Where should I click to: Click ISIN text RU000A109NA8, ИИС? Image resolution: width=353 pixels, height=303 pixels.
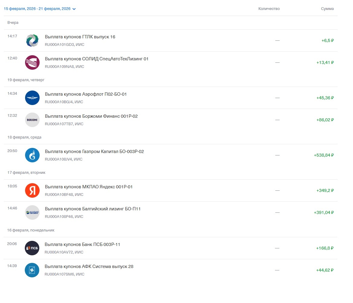tap(64, 66)
